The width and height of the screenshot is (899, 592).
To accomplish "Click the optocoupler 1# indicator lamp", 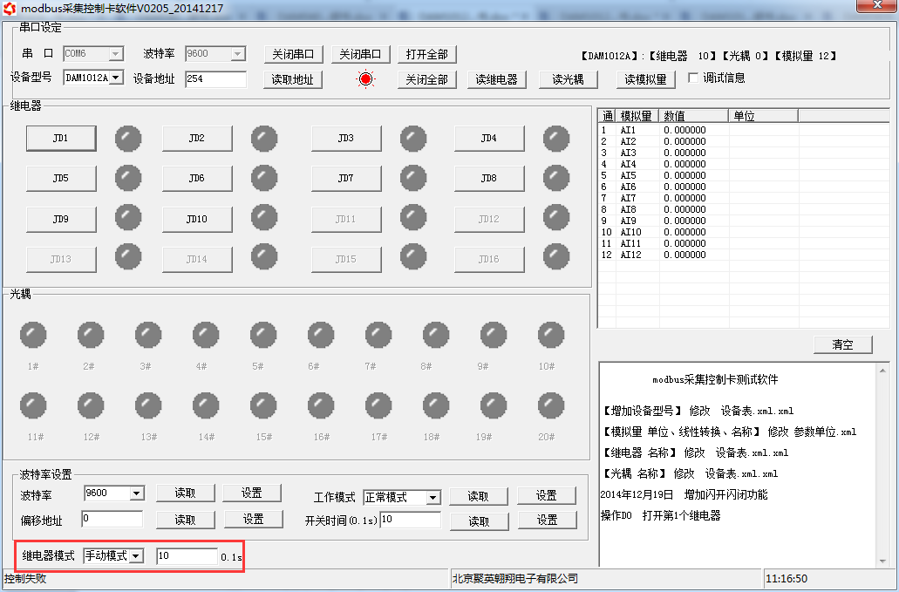I will [x=33, y=335].
